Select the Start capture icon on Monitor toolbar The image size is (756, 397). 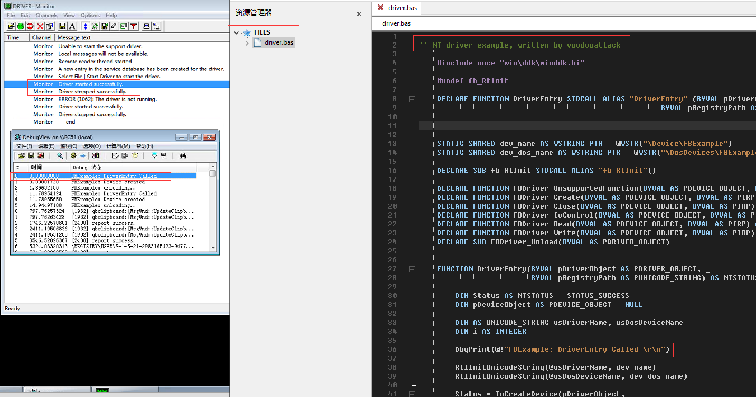click(x=20, y=25)
